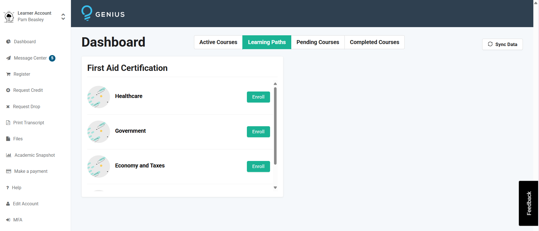Click the Request Credit plus icon
539x231 pixels.
point(8,90)
